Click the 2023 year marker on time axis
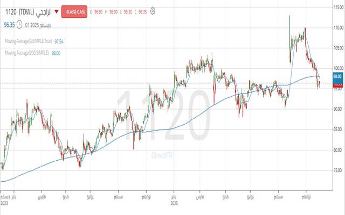The height and width of the screenshot is (215, 345). click(5, 204)
